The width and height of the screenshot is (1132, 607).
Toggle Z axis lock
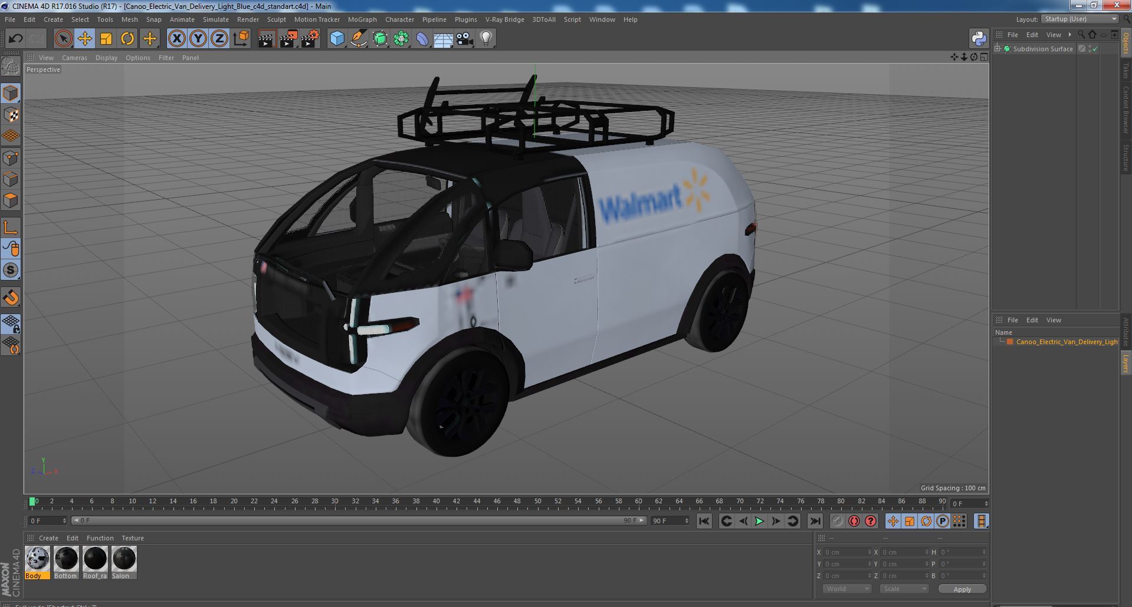pyautogui.click(x=219, y=39)
